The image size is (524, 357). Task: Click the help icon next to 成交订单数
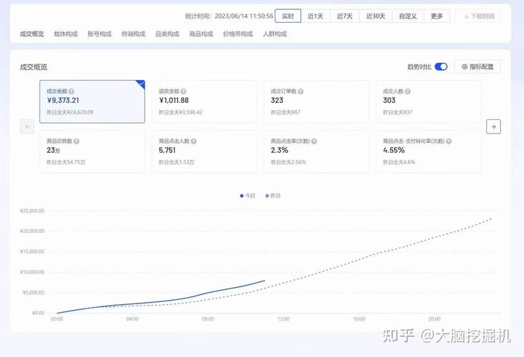pyautogui.click(x=301, y=91)
